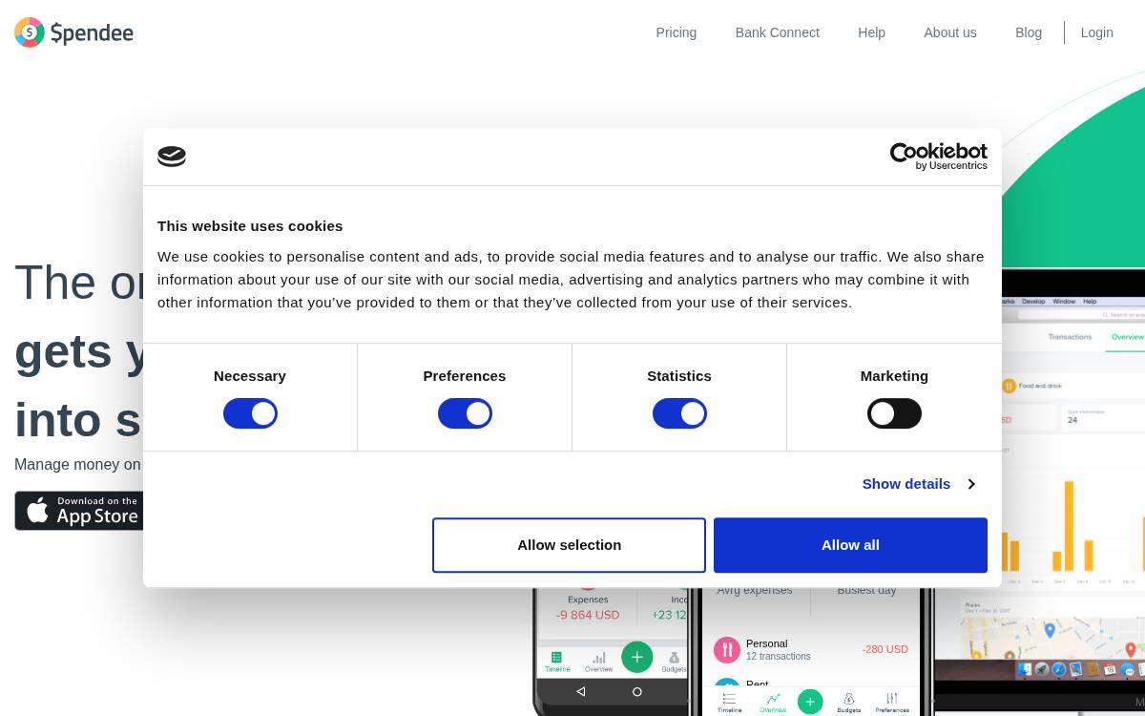Navigate to About us
Screen dimensions: 1145x716
pos(950,32)
